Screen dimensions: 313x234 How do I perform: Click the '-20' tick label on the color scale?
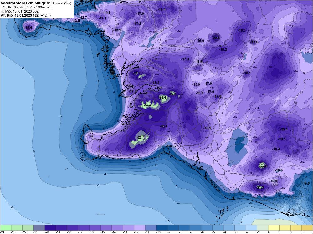[x=47, y=232]
